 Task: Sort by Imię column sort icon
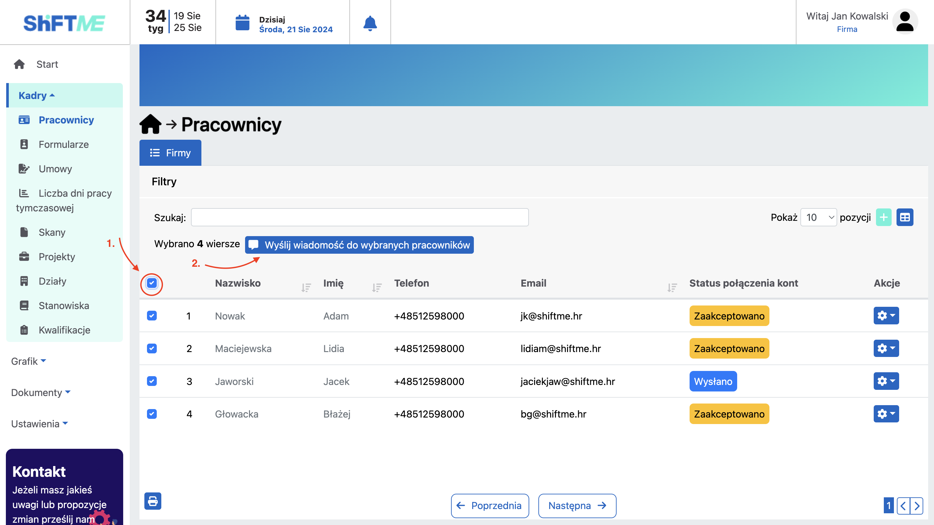377,288
